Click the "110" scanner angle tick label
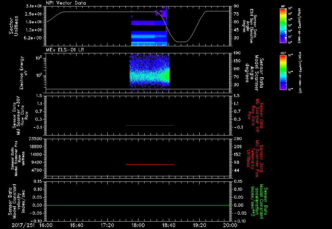332x229 pixels. [237, 69]
